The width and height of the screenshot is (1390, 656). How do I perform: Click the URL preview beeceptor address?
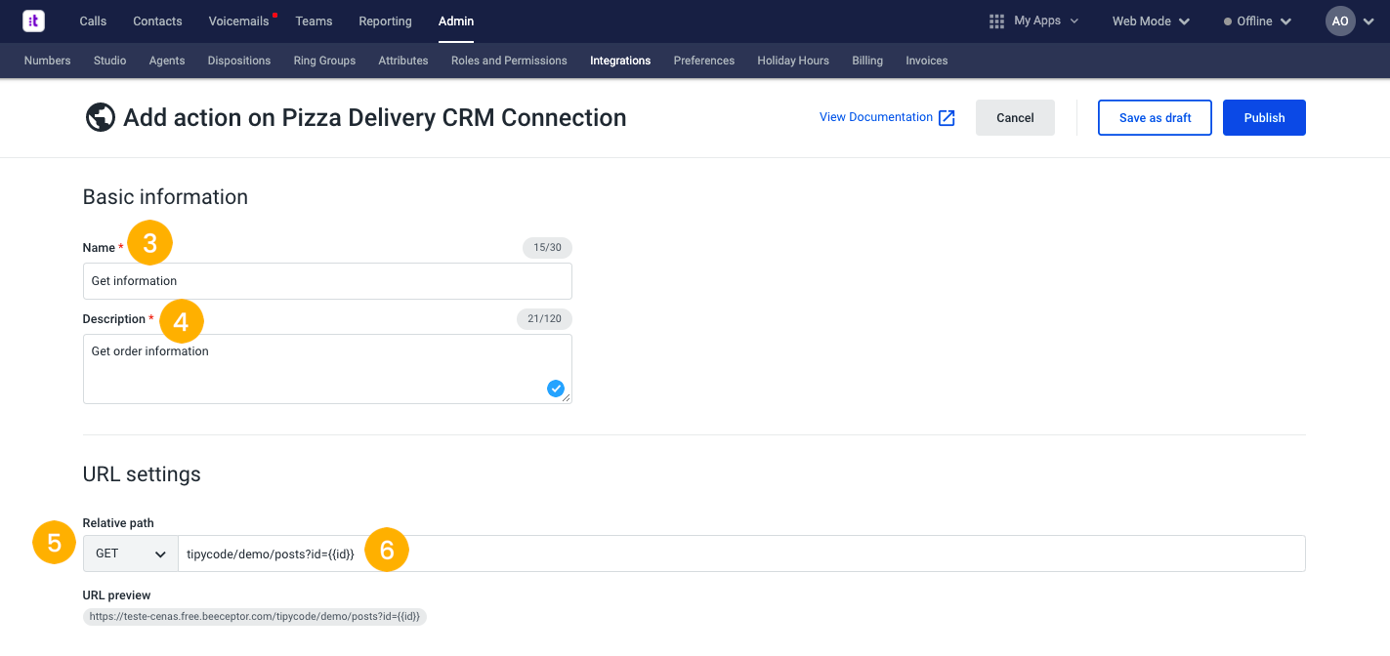point(255,617)
